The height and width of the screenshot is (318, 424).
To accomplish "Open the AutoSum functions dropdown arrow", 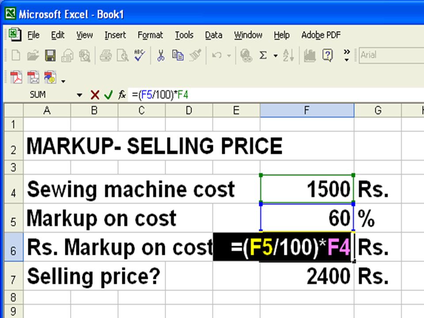I will pos(275,56).
